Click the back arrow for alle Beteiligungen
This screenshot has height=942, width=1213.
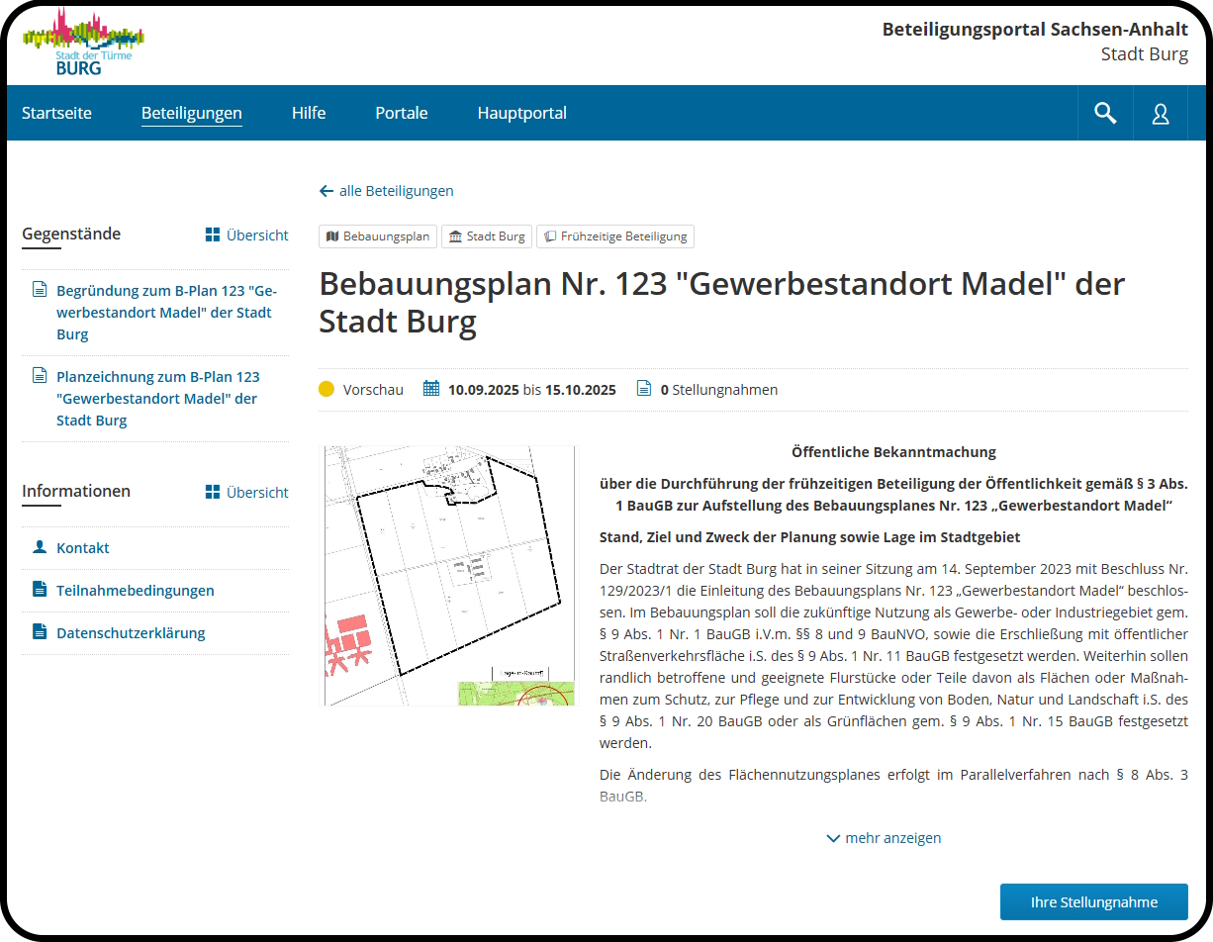[x=327, y=191]
